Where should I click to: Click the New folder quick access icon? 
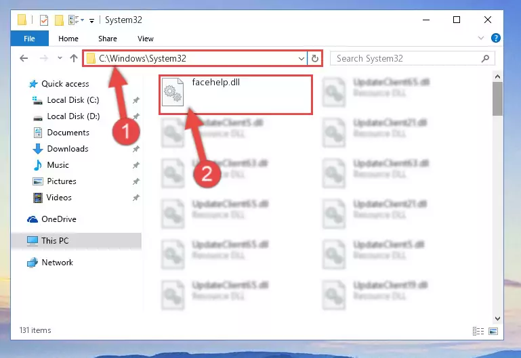59,20
